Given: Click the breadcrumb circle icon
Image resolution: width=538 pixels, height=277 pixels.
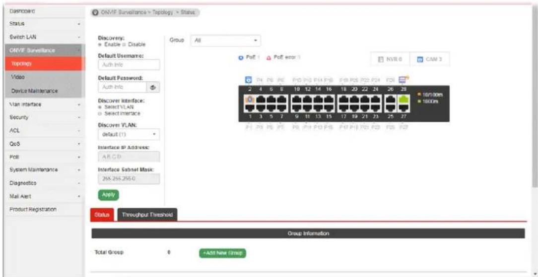Looking at the screenshot, I should (95, 12).
